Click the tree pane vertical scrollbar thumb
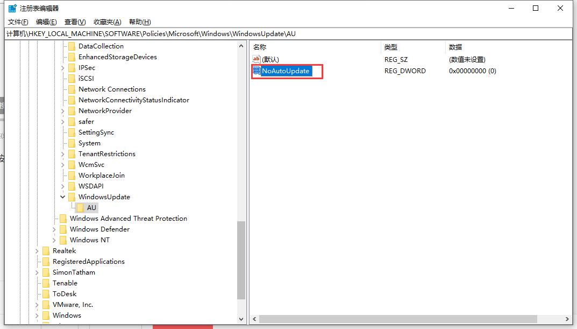Image resolution: width=577 pixels, height=329 pixels. [241, 260]
